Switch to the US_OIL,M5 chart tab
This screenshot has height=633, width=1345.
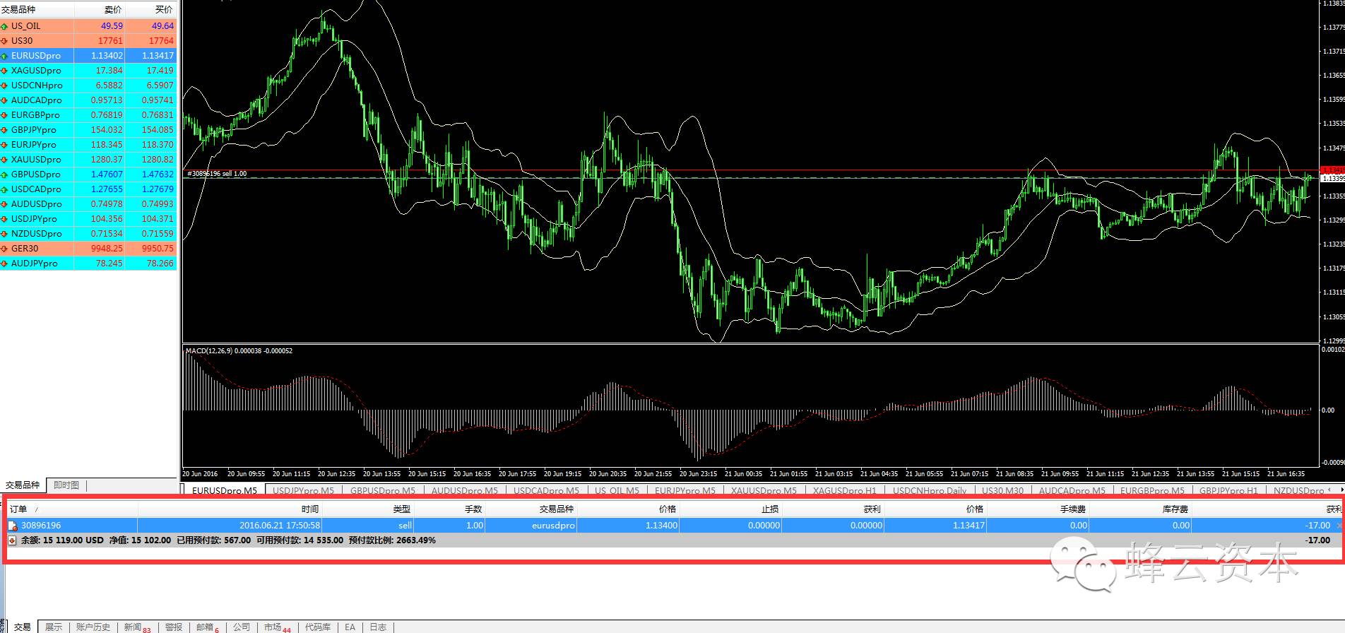(617, 490)
